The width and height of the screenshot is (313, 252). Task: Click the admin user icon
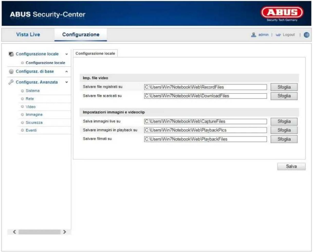(x=254, y=35)
